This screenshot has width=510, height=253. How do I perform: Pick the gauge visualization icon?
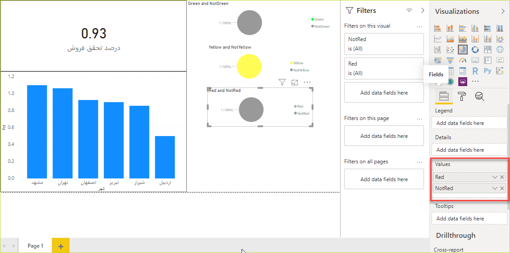coord(463,60)
